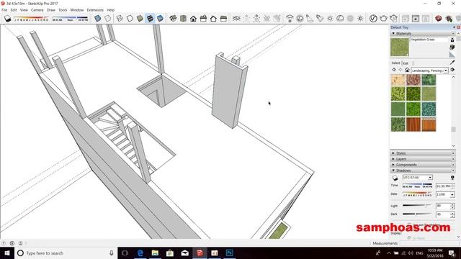Toggle X-Ray face style
Image resolution: width=461 pixels, height=259 pixels.
pyautogui.click(x=98, y=19)
